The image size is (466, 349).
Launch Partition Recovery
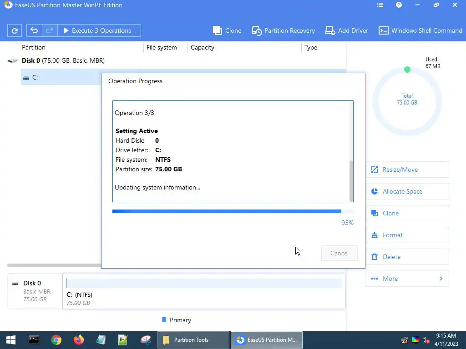283,30
